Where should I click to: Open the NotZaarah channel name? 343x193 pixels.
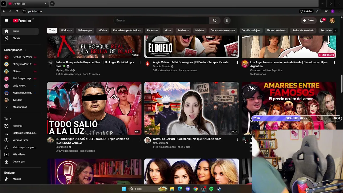tap(159, 143)
